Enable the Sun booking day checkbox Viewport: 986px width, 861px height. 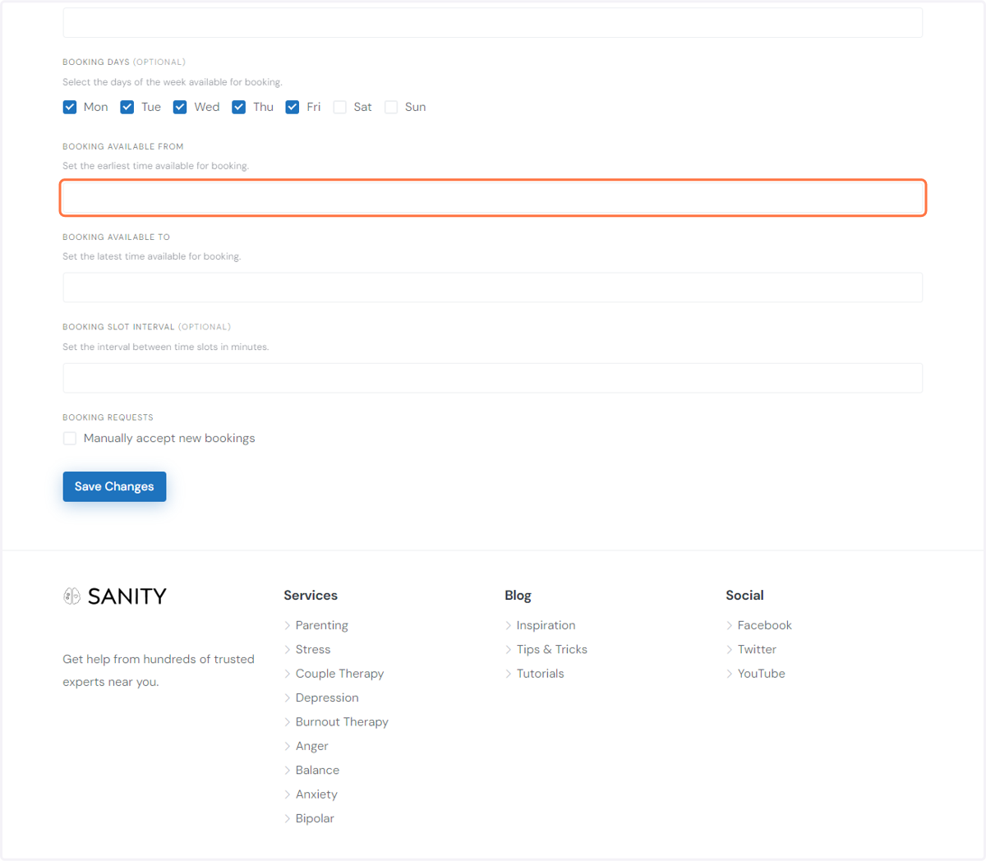[391, 108]
